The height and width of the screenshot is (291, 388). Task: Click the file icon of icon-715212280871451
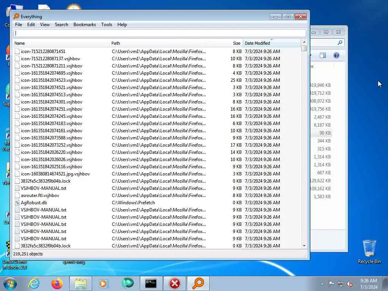coord(17,52)
